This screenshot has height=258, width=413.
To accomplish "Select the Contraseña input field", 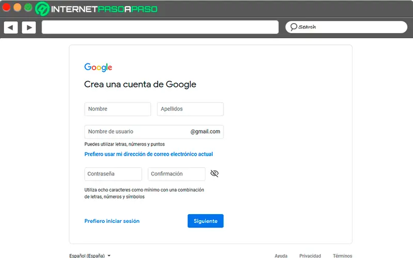I will pyautogui.click(x=113, y=174).
